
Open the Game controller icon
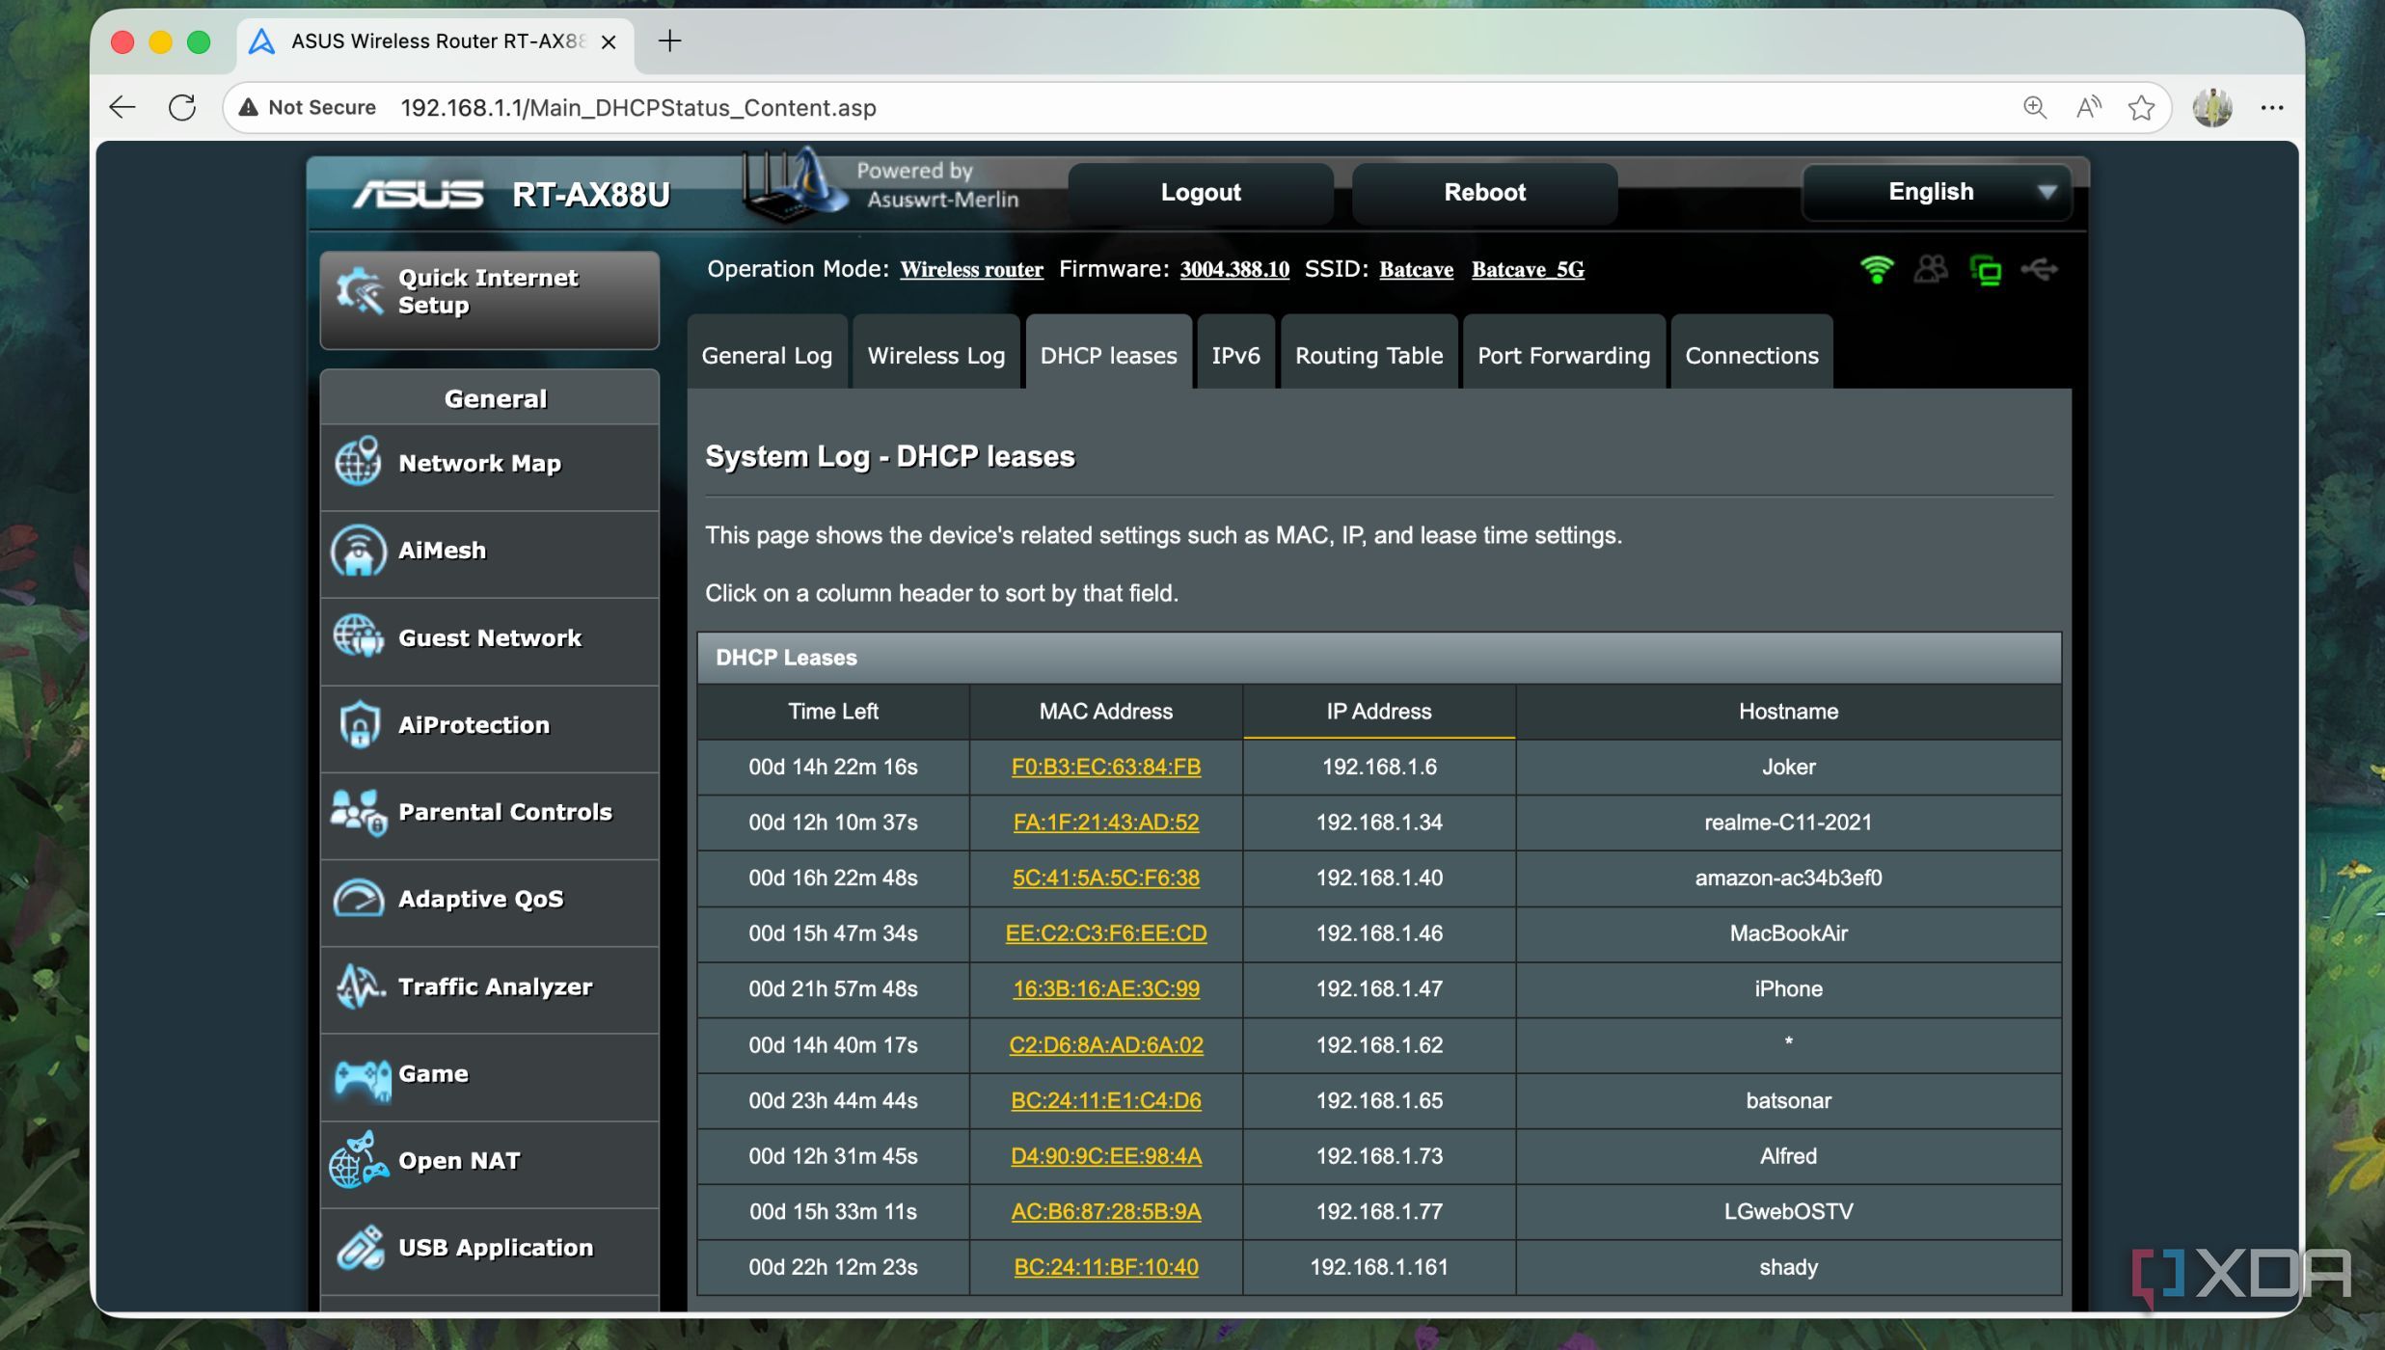pos(361,1075)
